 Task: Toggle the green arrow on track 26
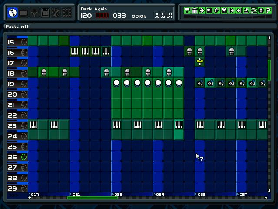coord(23,157)
